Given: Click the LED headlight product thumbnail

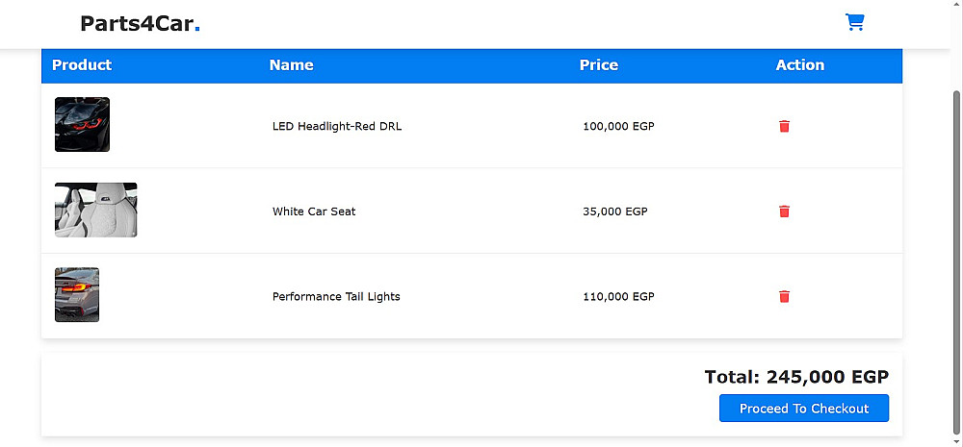Looking at the screenshot, I should point(82,125).
